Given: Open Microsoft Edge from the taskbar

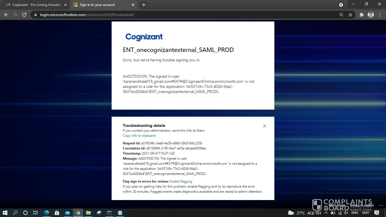Looking at the screenshot, I should click(x=47, y=213).
